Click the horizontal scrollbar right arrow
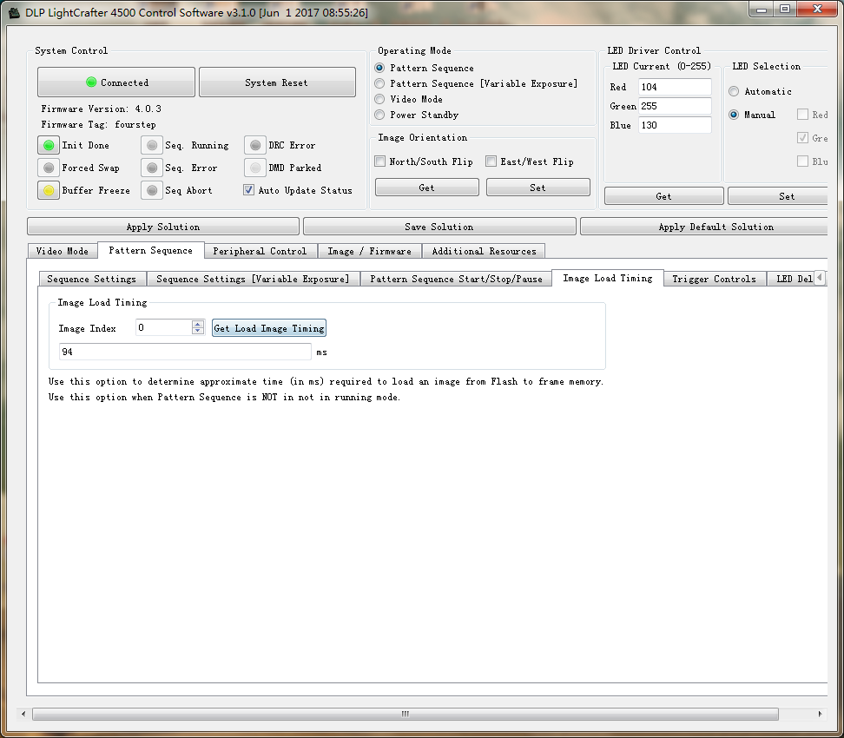The height and width of the screenshot is (738, 844). 820,714
